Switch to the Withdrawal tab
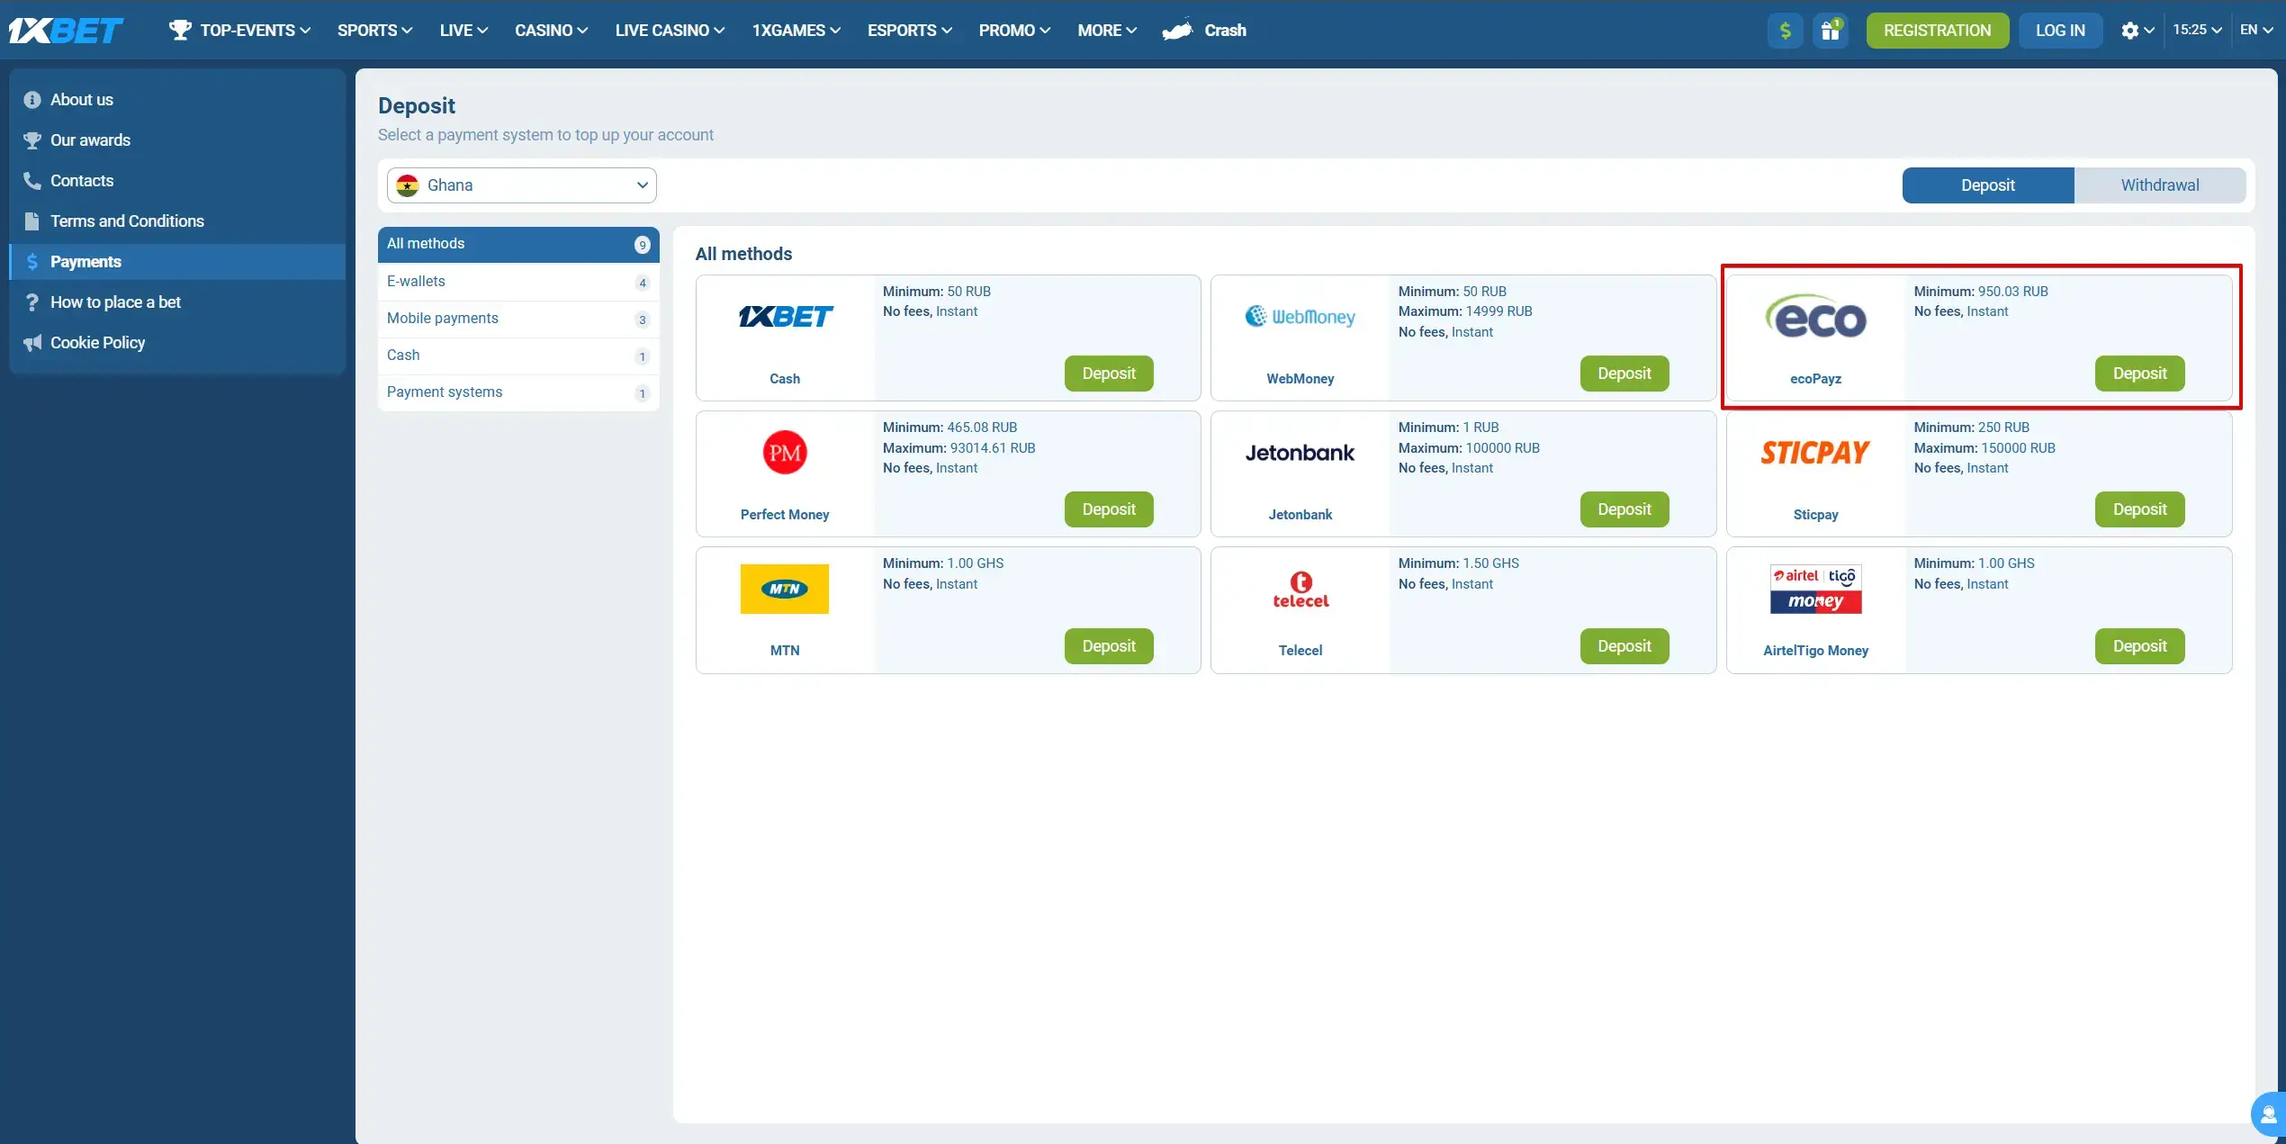The width and height of the screenshot is (2286, 1144). click(x=2160, y=185)
